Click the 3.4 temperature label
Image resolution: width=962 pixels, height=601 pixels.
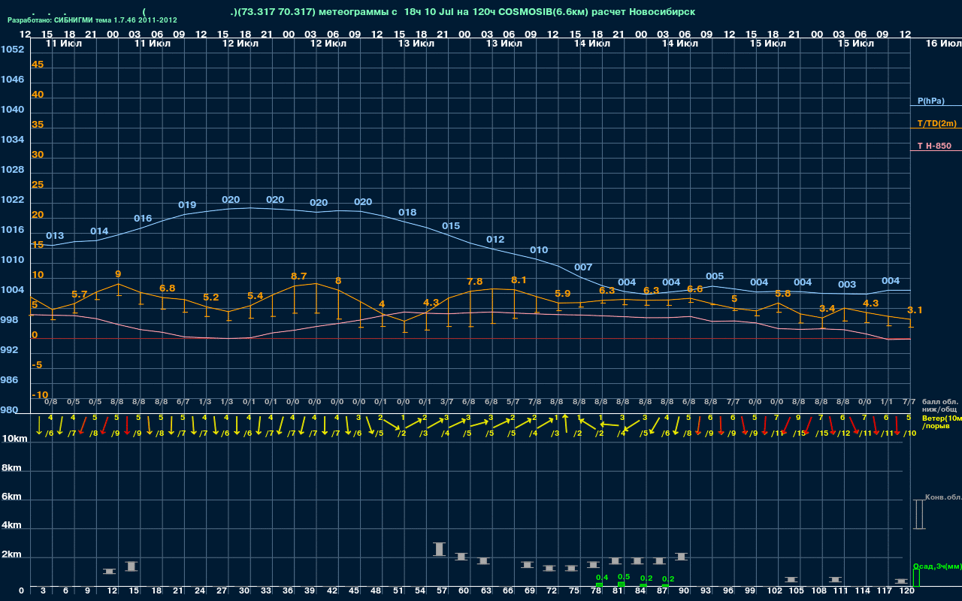[827, 309]
